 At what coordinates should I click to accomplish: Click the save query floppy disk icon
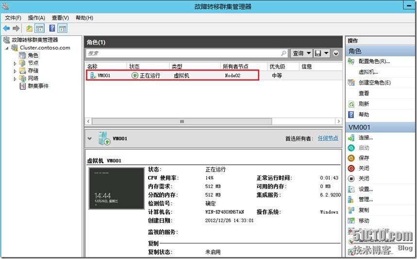(x=318, y=53)
